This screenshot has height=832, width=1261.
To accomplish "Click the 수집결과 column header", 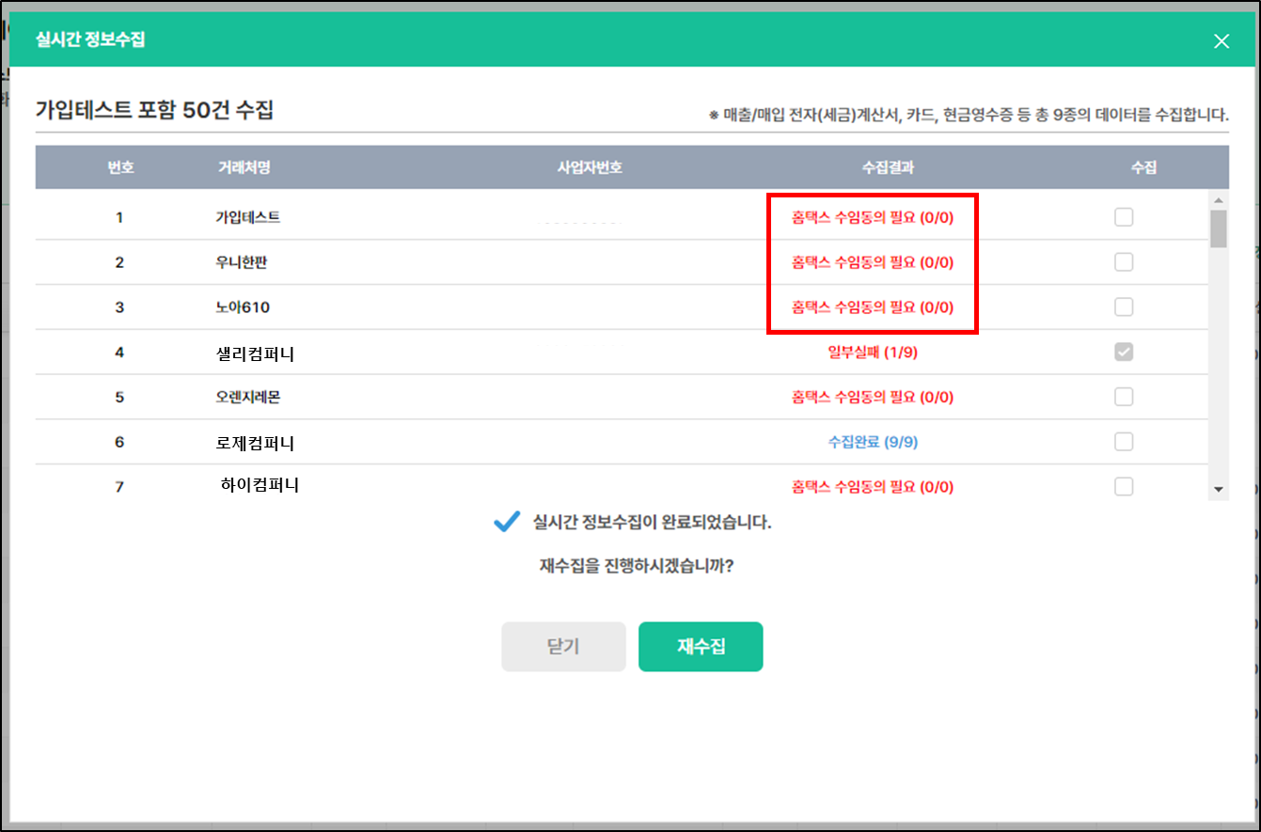I will click(888, 167).
